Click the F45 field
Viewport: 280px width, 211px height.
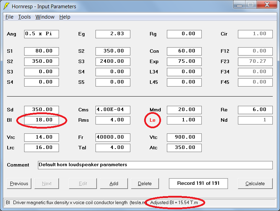(x=255, y=82)
